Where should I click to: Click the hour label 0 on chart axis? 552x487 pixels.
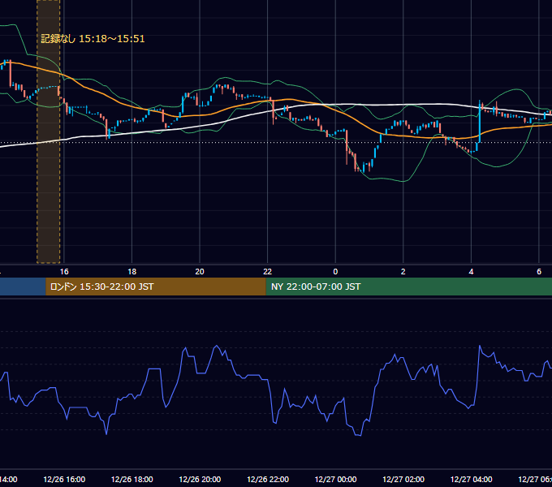pyautogui.click(x=335, y=272)
